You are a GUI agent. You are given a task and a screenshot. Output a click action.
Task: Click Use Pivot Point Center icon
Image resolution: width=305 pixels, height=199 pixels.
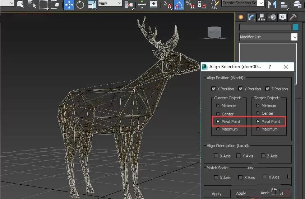129,5
